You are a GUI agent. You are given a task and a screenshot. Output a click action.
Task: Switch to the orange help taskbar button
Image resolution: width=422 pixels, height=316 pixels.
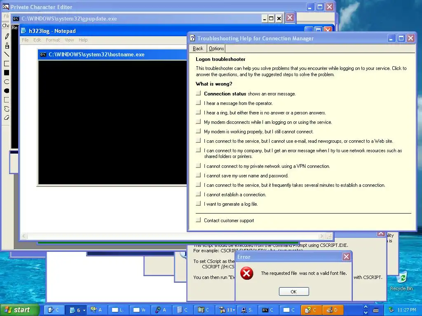311,310
